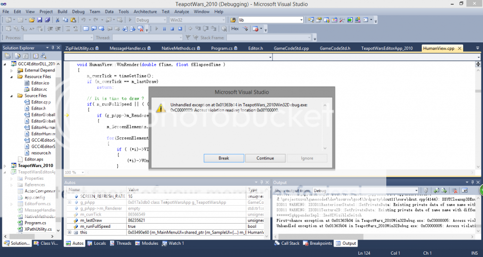Viewport: 483px width, 257px height.
Task: Click the Continue button in dialog
Action: point(265,158)
